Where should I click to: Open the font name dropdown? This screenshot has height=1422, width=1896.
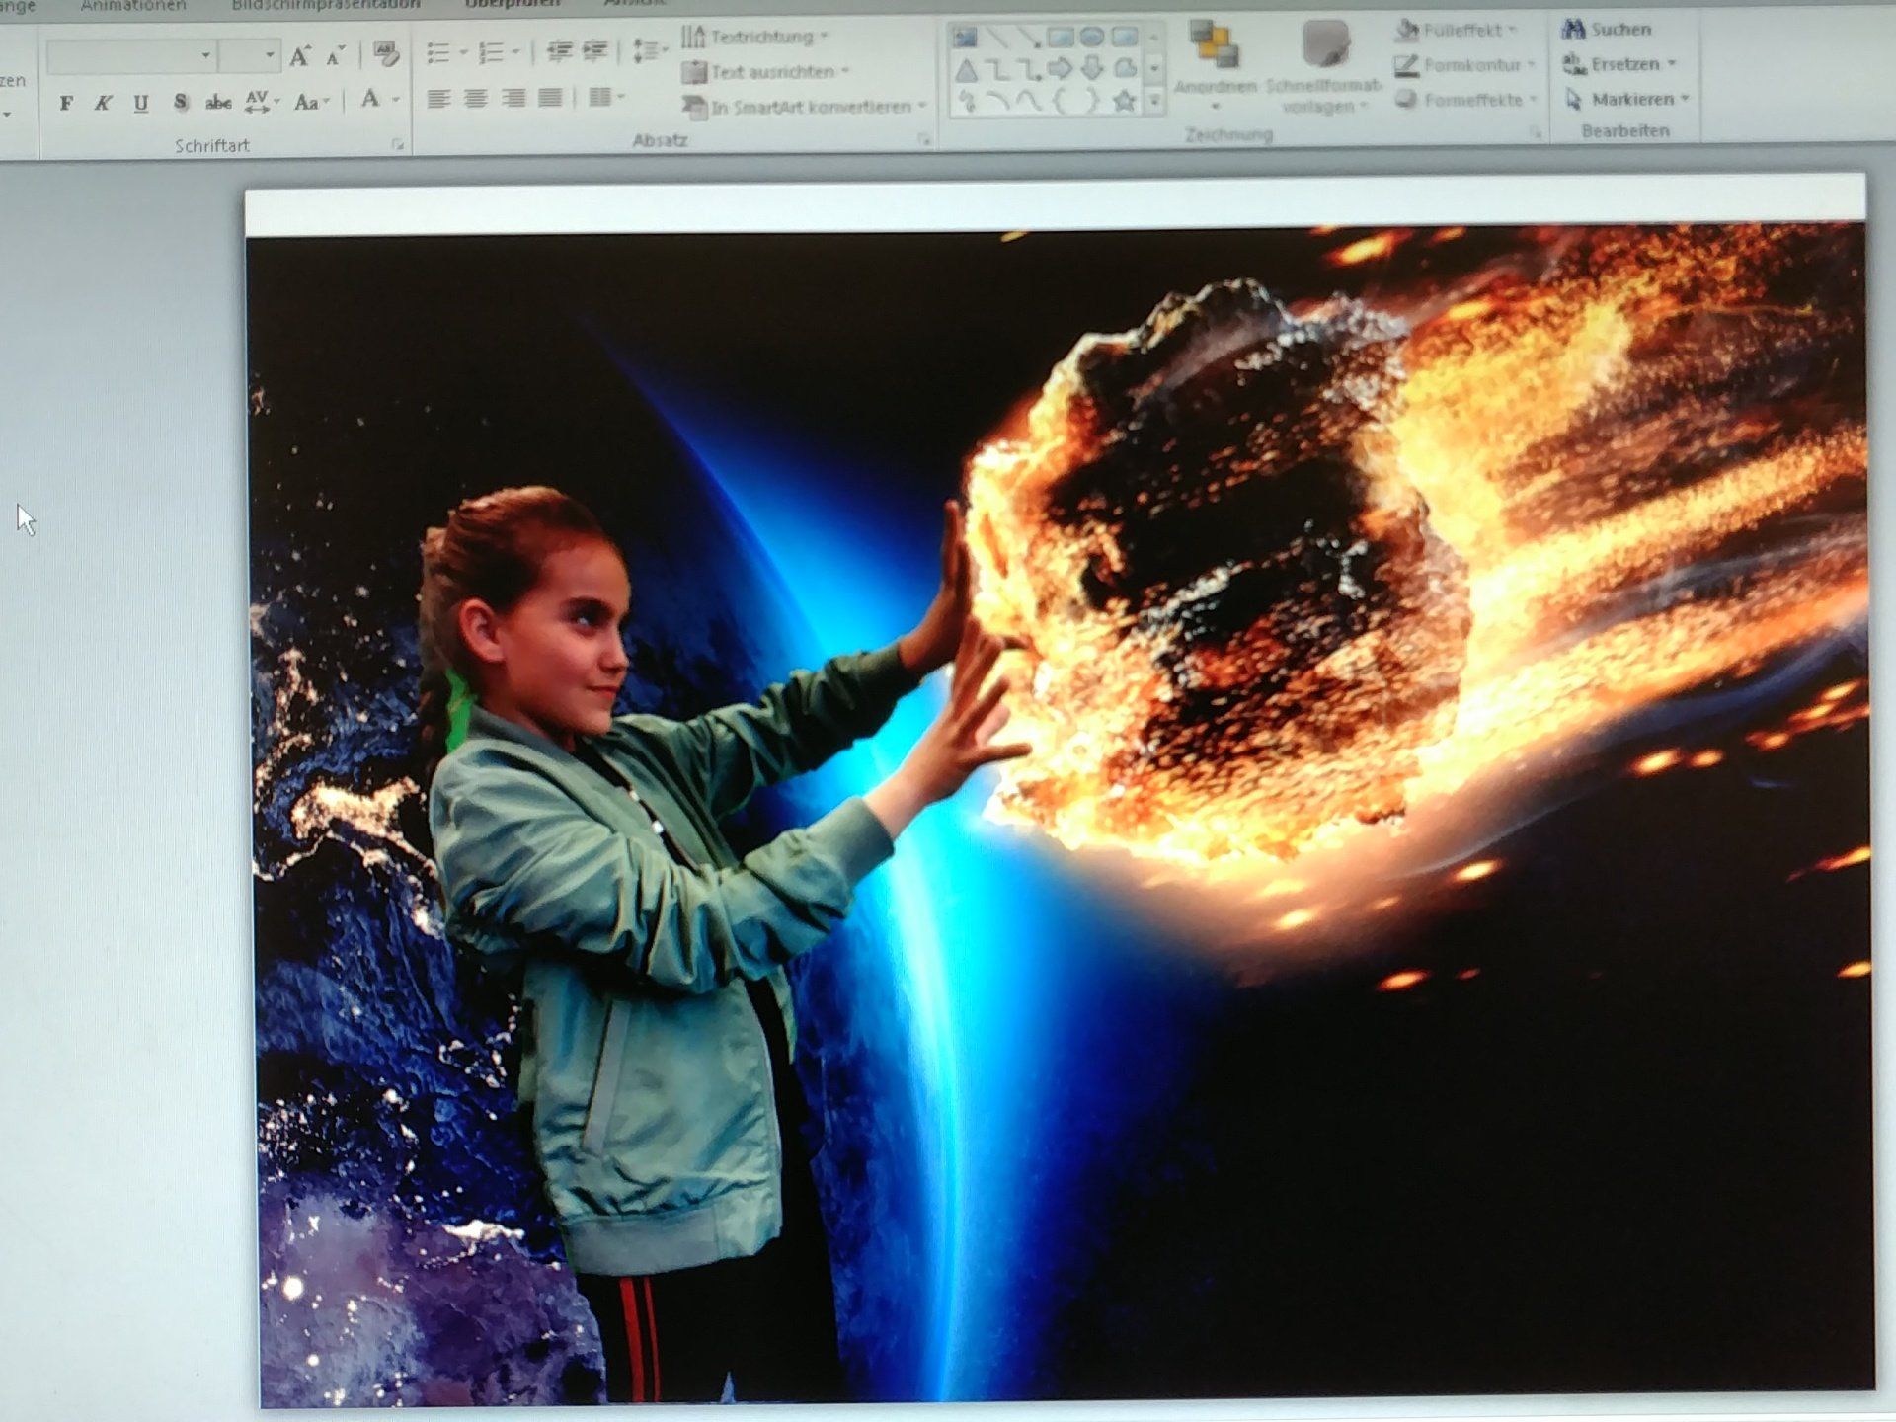(205, 56)
